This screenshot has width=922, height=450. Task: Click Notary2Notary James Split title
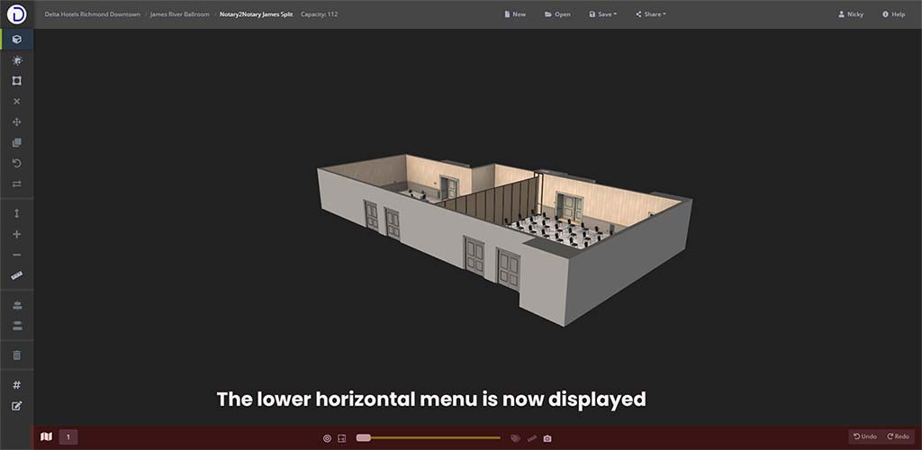click(256, 14)
